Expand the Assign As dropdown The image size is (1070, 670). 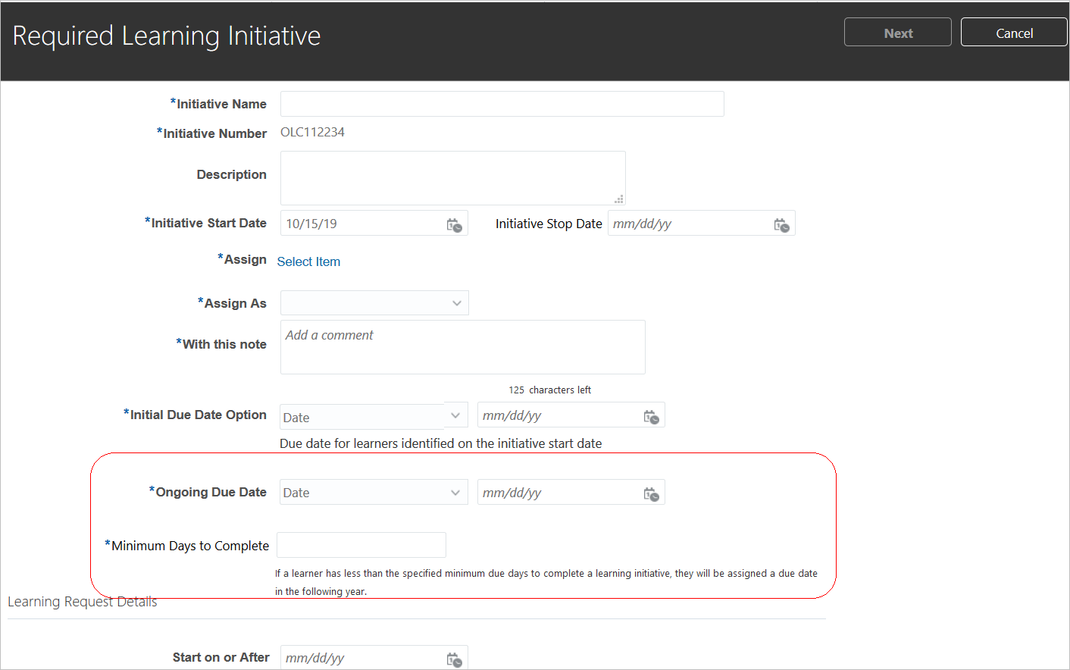456,303
